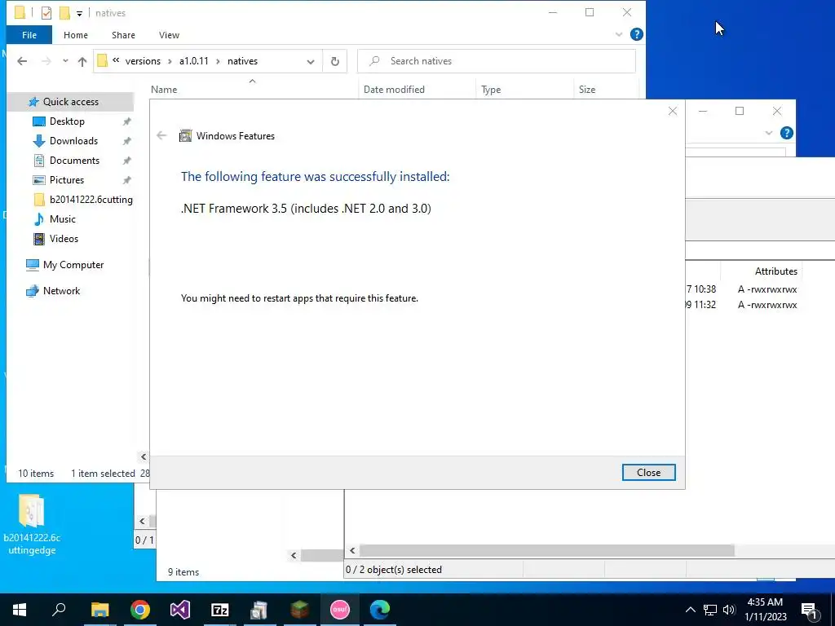This screenshot has width=835, height=626.
Task: Open the network status tray icon
Action: coord(710,610)
